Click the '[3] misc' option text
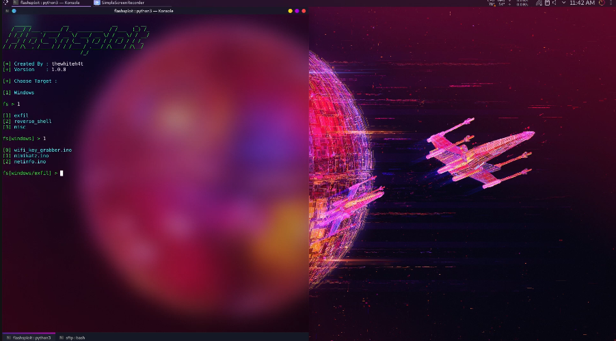This screenshot has height=341, width=616. [14, 127]
